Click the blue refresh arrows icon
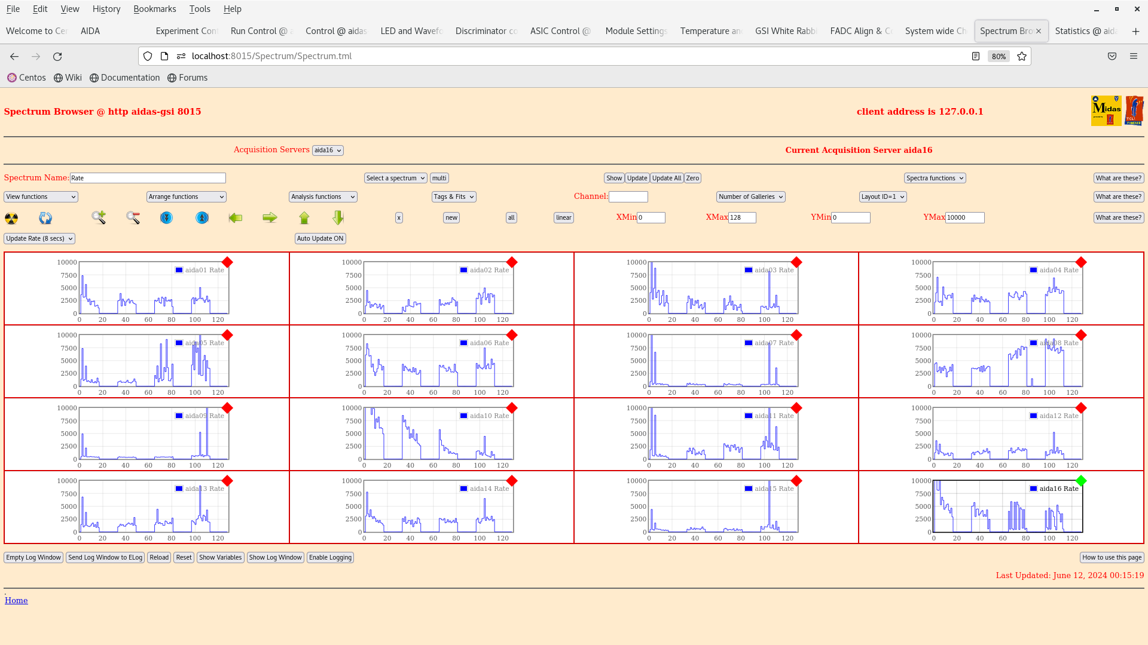This screenshot has width=1148, height=645. click(45, 218)
